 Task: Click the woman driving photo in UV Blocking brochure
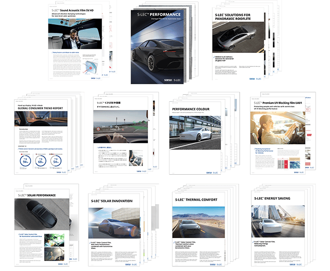[x=277, y=128]
